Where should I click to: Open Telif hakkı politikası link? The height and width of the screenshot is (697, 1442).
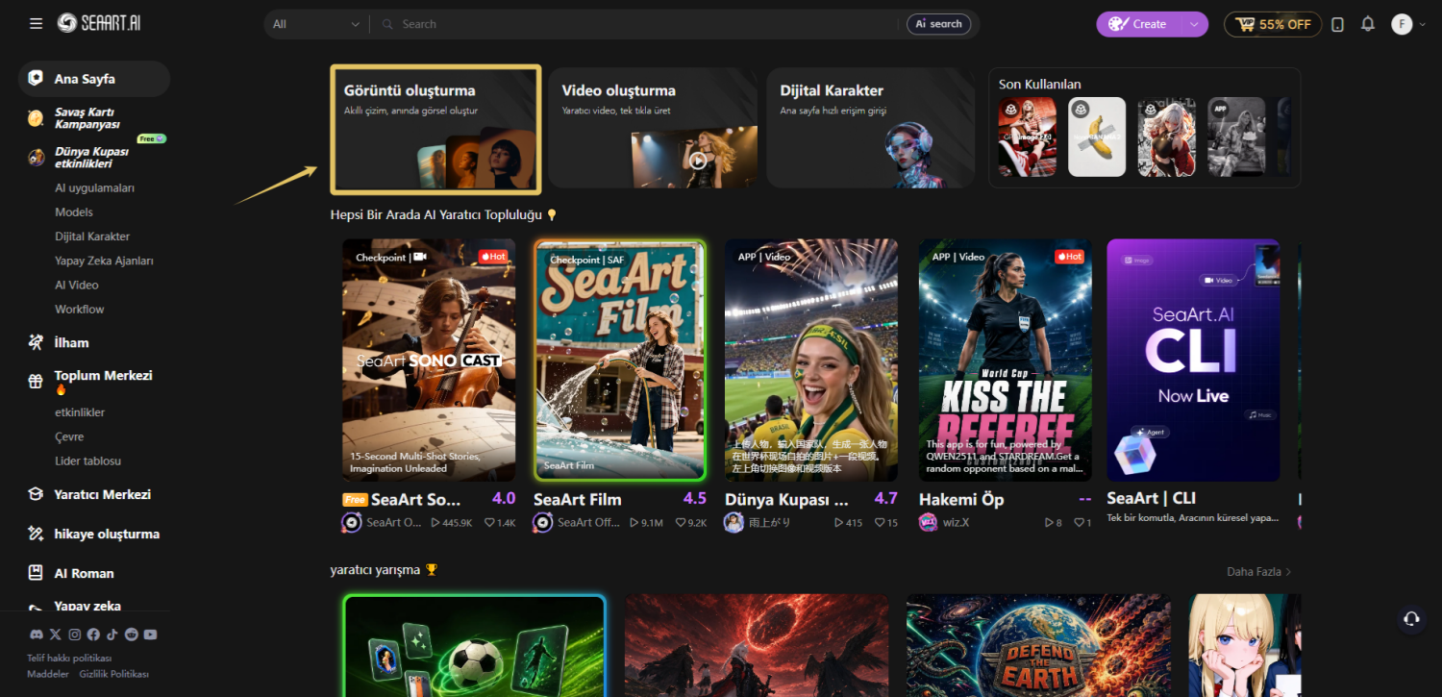[69, 658]
